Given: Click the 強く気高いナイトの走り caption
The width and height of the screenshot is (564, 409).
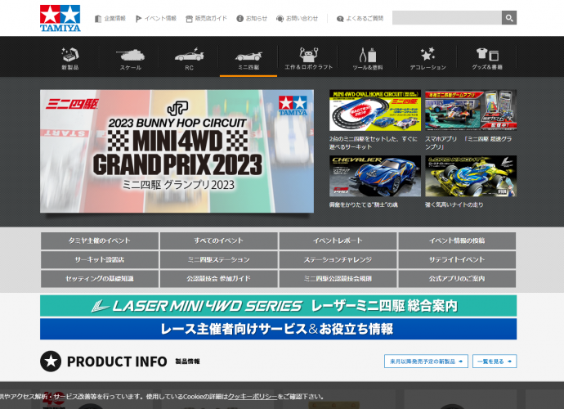Looking at the screenshot, I should tap(454, 204).
